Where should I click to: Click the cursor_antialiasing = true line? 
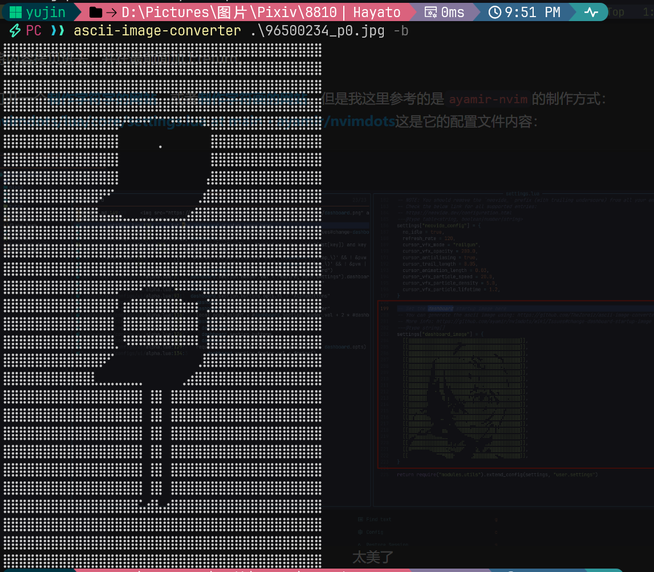point(440,257)
